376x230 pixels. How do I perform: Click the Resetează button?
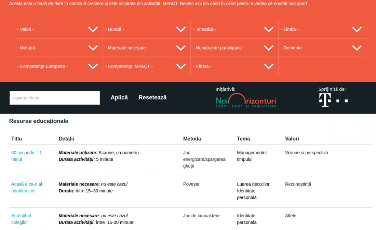[x=152, y=98]
